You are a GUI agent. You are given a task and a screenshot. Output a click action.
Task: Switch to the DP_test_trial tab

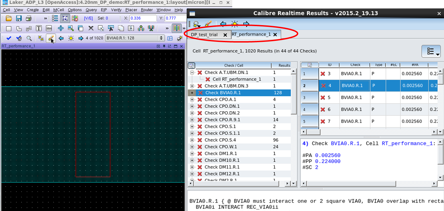tap(204, 34)
